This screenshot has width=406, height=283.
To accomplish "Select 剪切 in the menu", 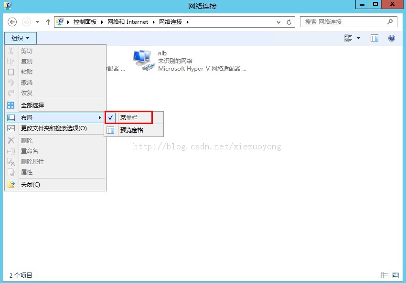I will (x=55, y=51).
